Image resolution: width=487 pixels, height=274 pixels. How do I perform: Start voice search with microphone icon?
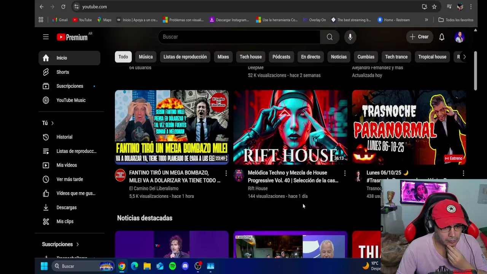click(x=350, y=37)
